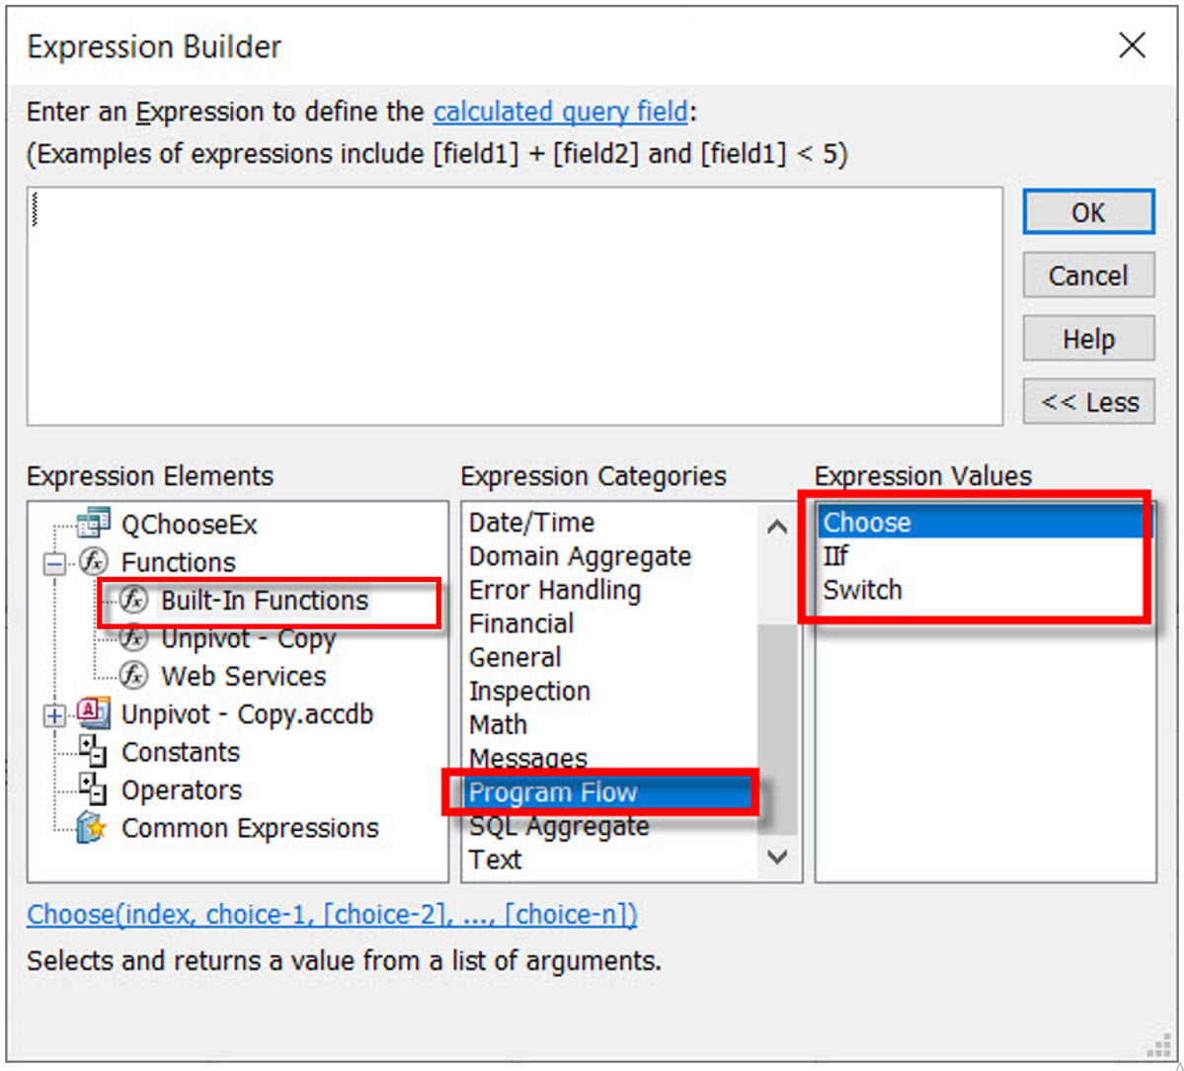1184x1071 pixels.
Task: Click the '<< Less' button
Action: point(1087,401)
